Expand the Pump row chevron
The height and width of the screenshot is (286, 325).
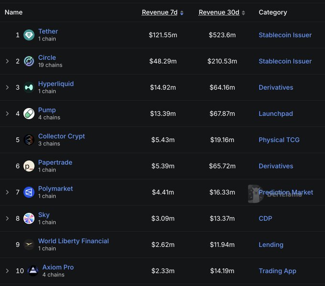coord(7,113)
